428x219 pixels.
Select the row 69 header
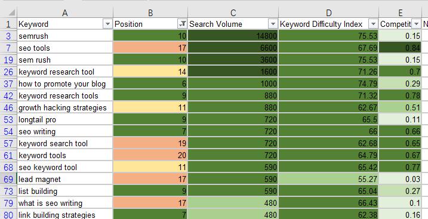point(8,180)
